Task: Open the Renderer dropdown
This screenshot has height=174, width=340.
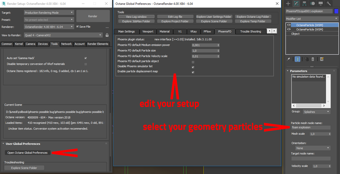Action: (x=49, y=27)
